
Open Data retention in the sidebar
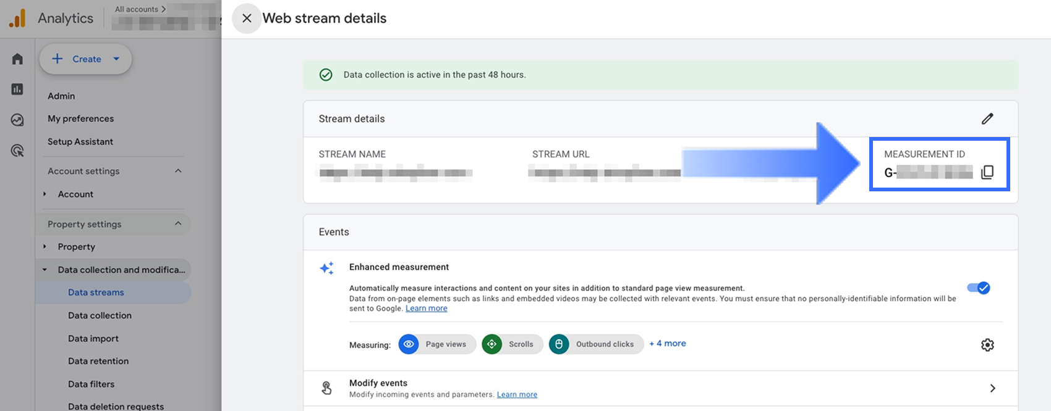coord(98,361)
